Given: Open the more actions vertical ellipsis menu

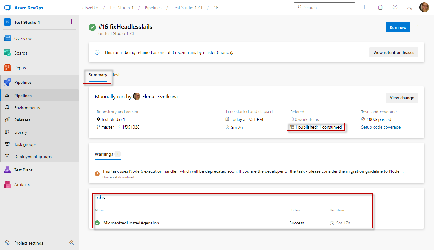Looking at the screenshot, I should (418, 27).
